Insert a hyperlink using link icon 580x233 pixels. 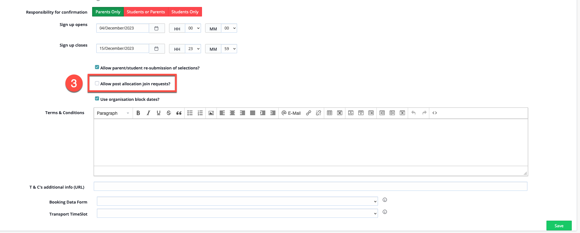308,113
